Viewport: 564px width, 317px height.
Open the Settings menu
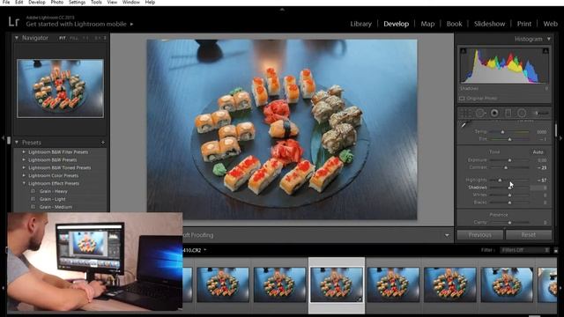77,2
